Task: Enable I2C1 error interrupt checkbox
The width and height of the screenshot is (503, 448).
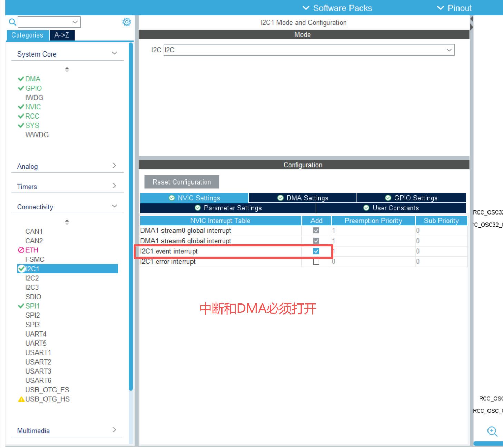Action: [x=316, y=261]
